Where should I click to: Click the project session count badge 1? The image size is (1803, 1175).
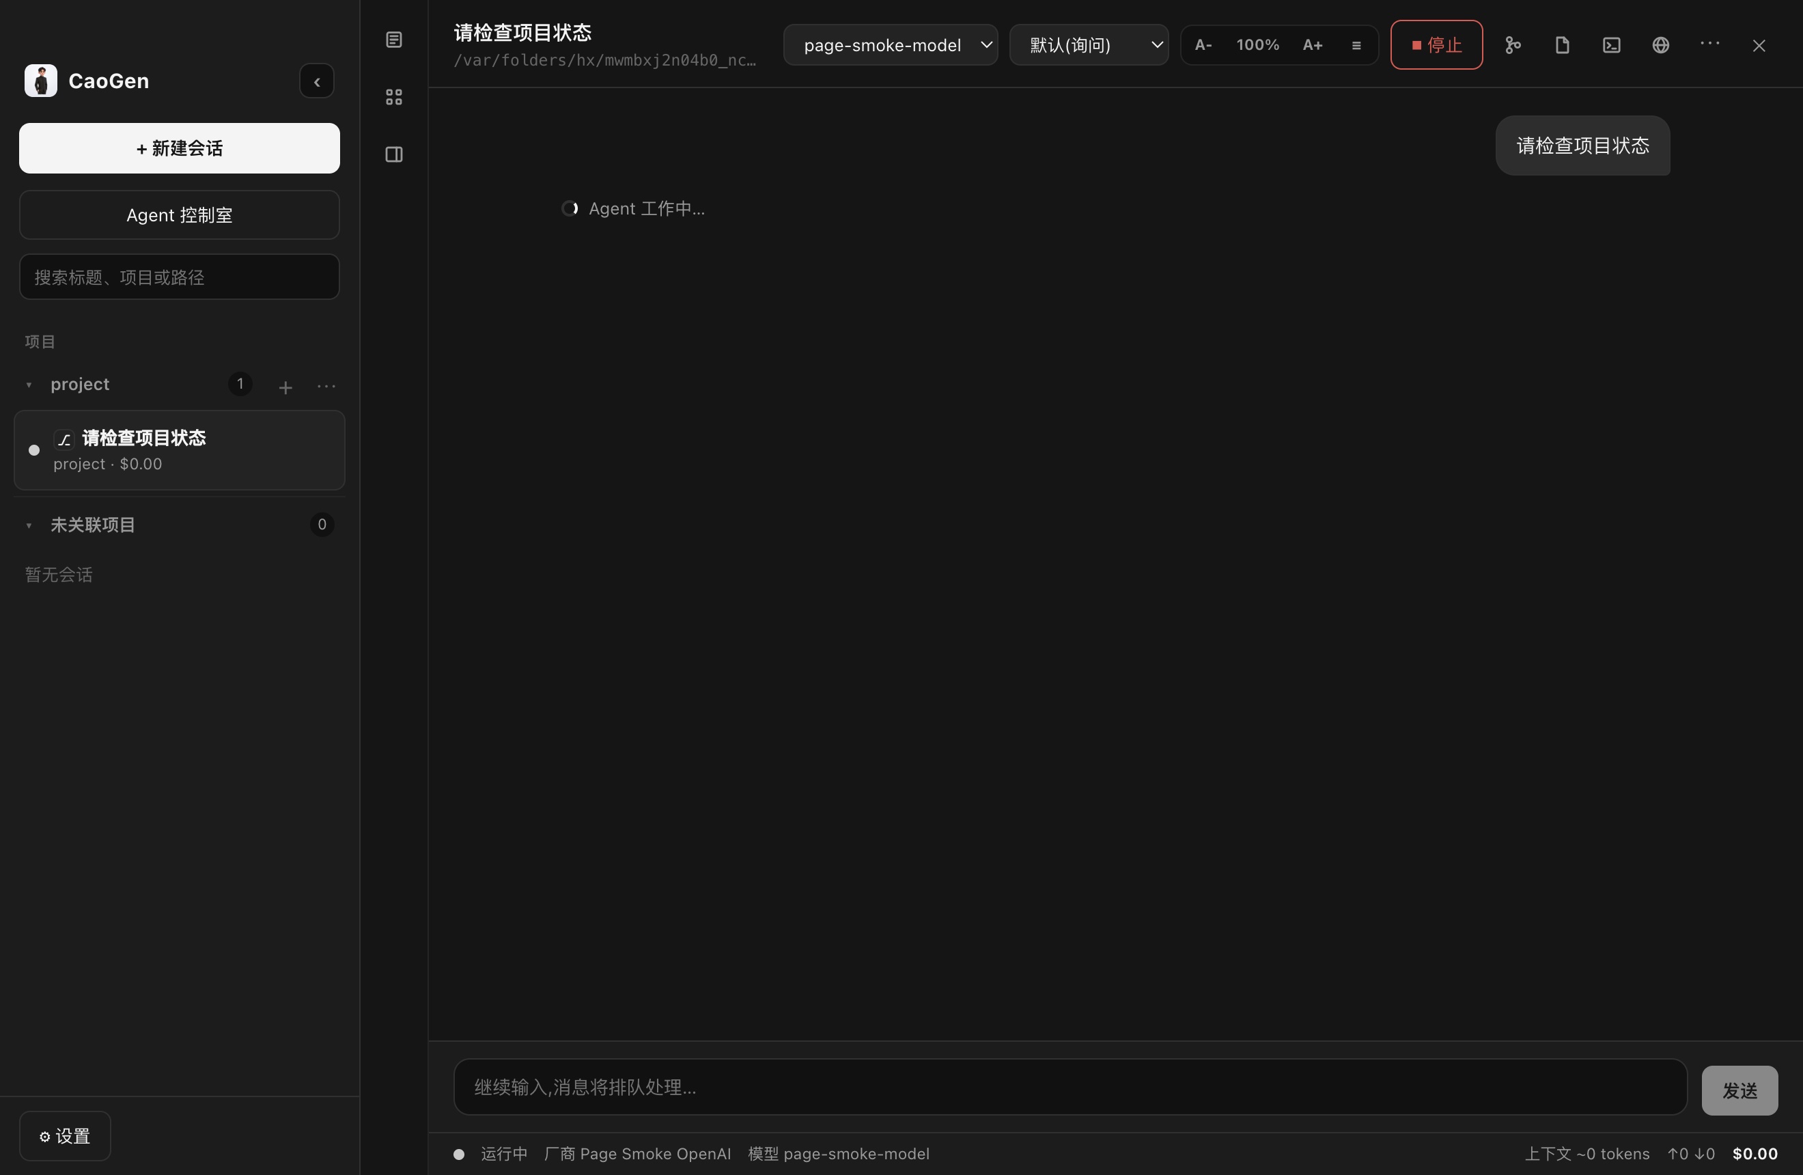click(x=240, y=384)
